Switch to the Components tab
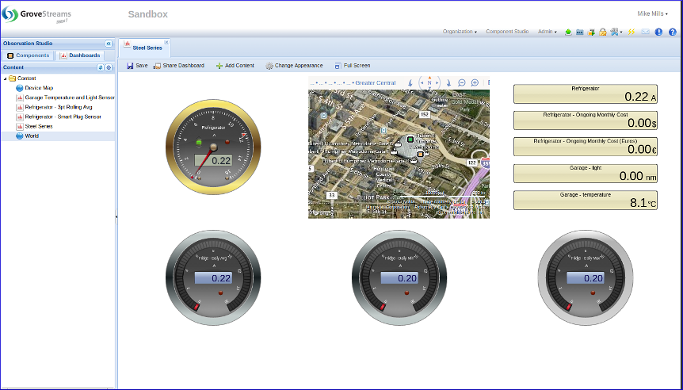The width and height of the screenshot is (683, 390). coord(29,55)
